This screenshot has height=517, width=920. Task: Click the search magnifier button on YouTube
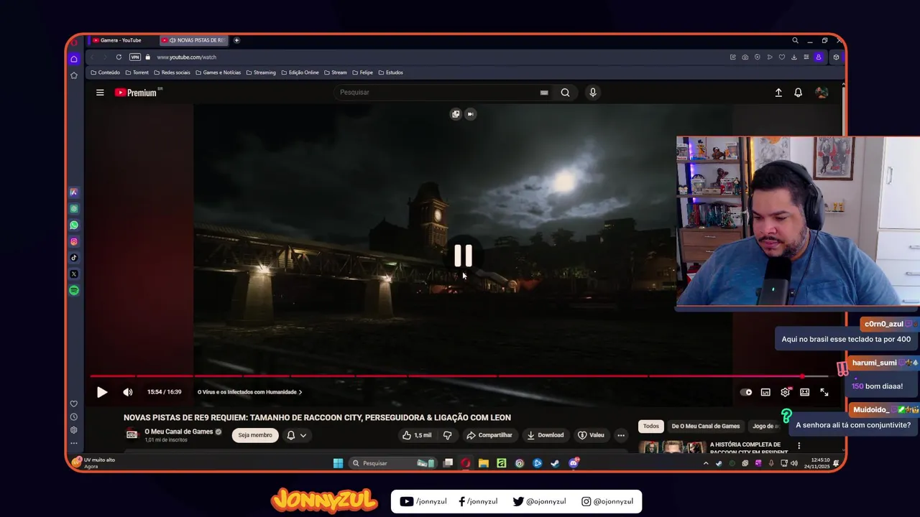565,93
